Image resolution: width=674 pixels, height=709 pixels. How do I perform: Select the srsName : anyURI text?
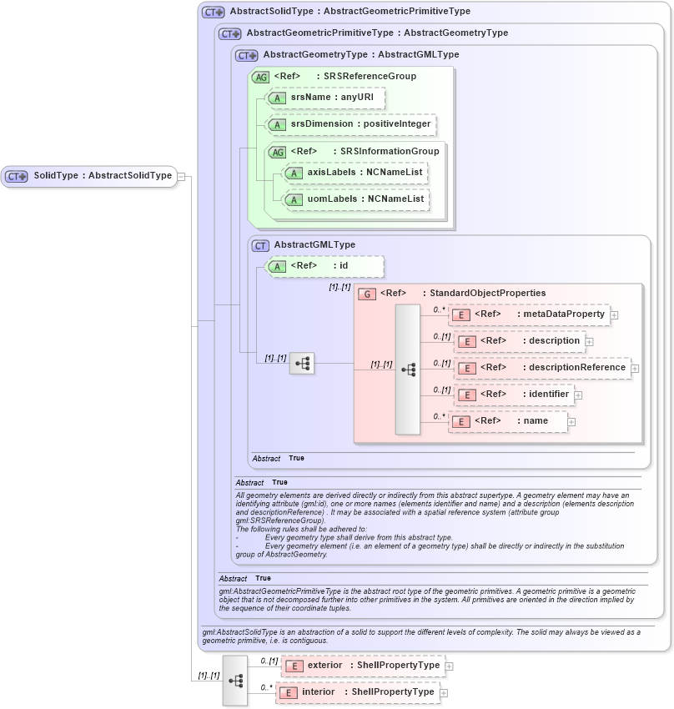(x=332, y=98)
